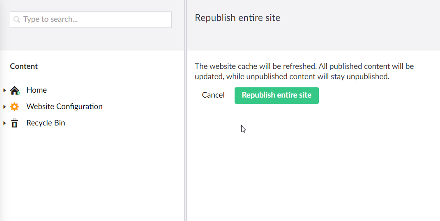Select the Home tree item label
440x221 pixels.
pos(37,90)
